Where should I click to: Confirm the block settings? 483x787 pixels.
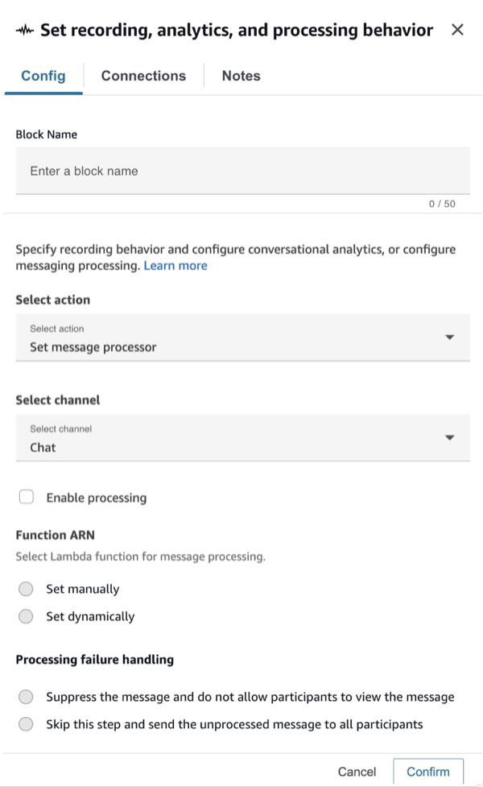click(428, 771)
